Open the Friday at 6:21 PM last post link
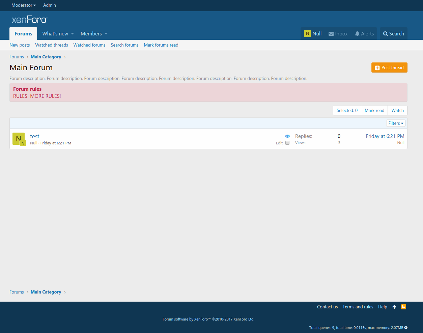The width and height of the screenshot is (423, 333). pyautogui.click(x=385, y=136)
